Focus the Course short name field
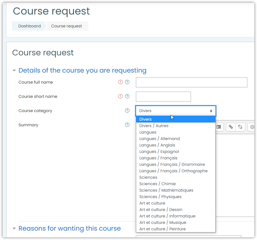The height and width of the screenshot is (240, 257). [163, 97]
